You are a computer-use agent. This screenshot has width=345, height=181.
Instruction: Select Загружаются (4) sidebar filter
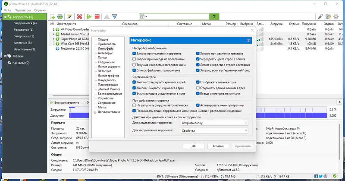(x=25, y=23)
